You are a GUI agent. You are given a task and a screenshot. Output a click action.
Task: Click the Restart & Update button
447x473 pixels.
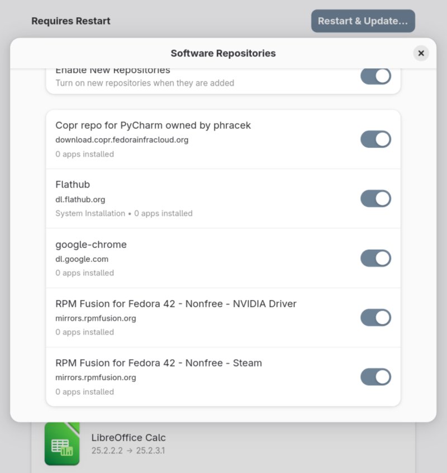coord(363,21)
